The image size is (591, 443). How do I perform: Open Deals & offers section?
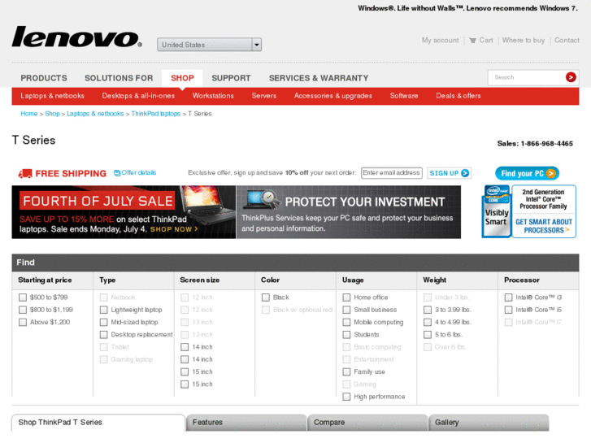point(458,96)
